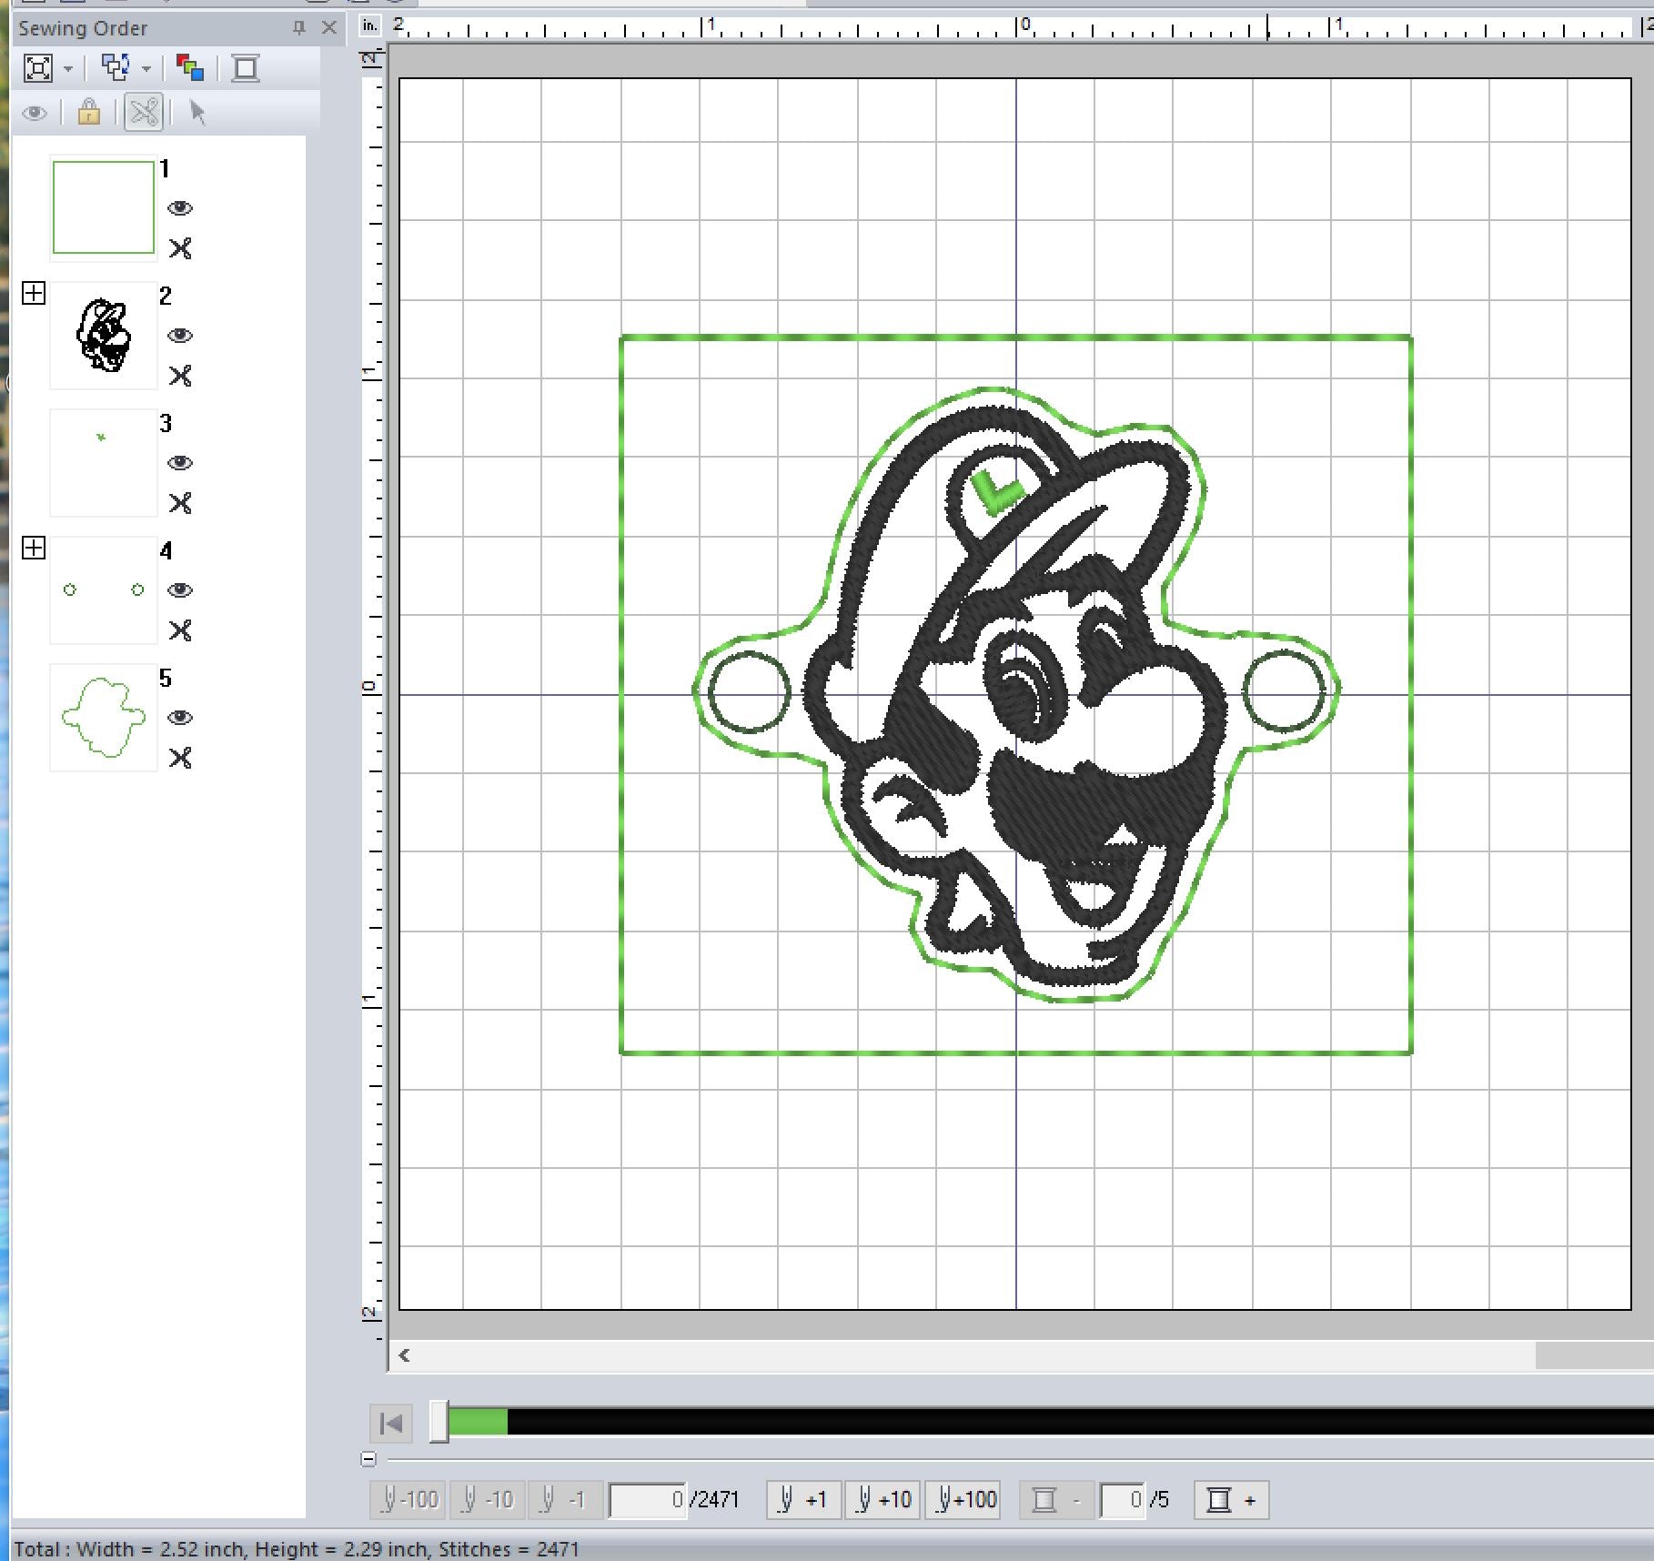
Task: Click the padlock lock icon
Action: pos(88,113)
